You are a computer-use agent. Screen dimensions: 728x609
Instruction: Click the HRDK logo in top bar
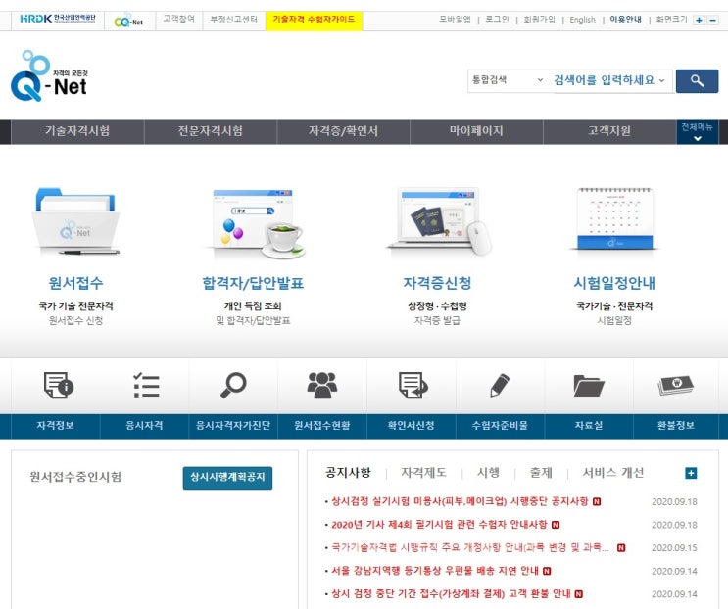click(x=58, y=19)
